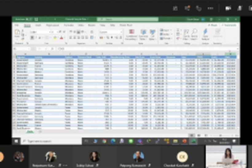The width and height of the screenshot is (252, 168).
Task: Expand the Insert cells dropdown
Action: pos(171,30)
